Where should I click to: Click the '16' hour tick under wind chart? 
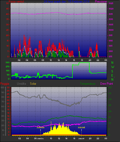[x=74, y=60]
